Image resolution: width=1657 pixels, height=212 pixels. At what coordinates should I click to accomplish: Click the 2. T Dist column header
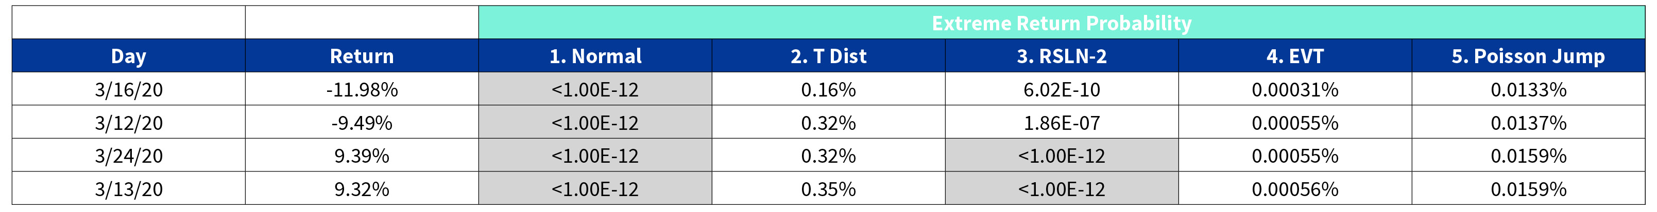(x=828, y=56)
